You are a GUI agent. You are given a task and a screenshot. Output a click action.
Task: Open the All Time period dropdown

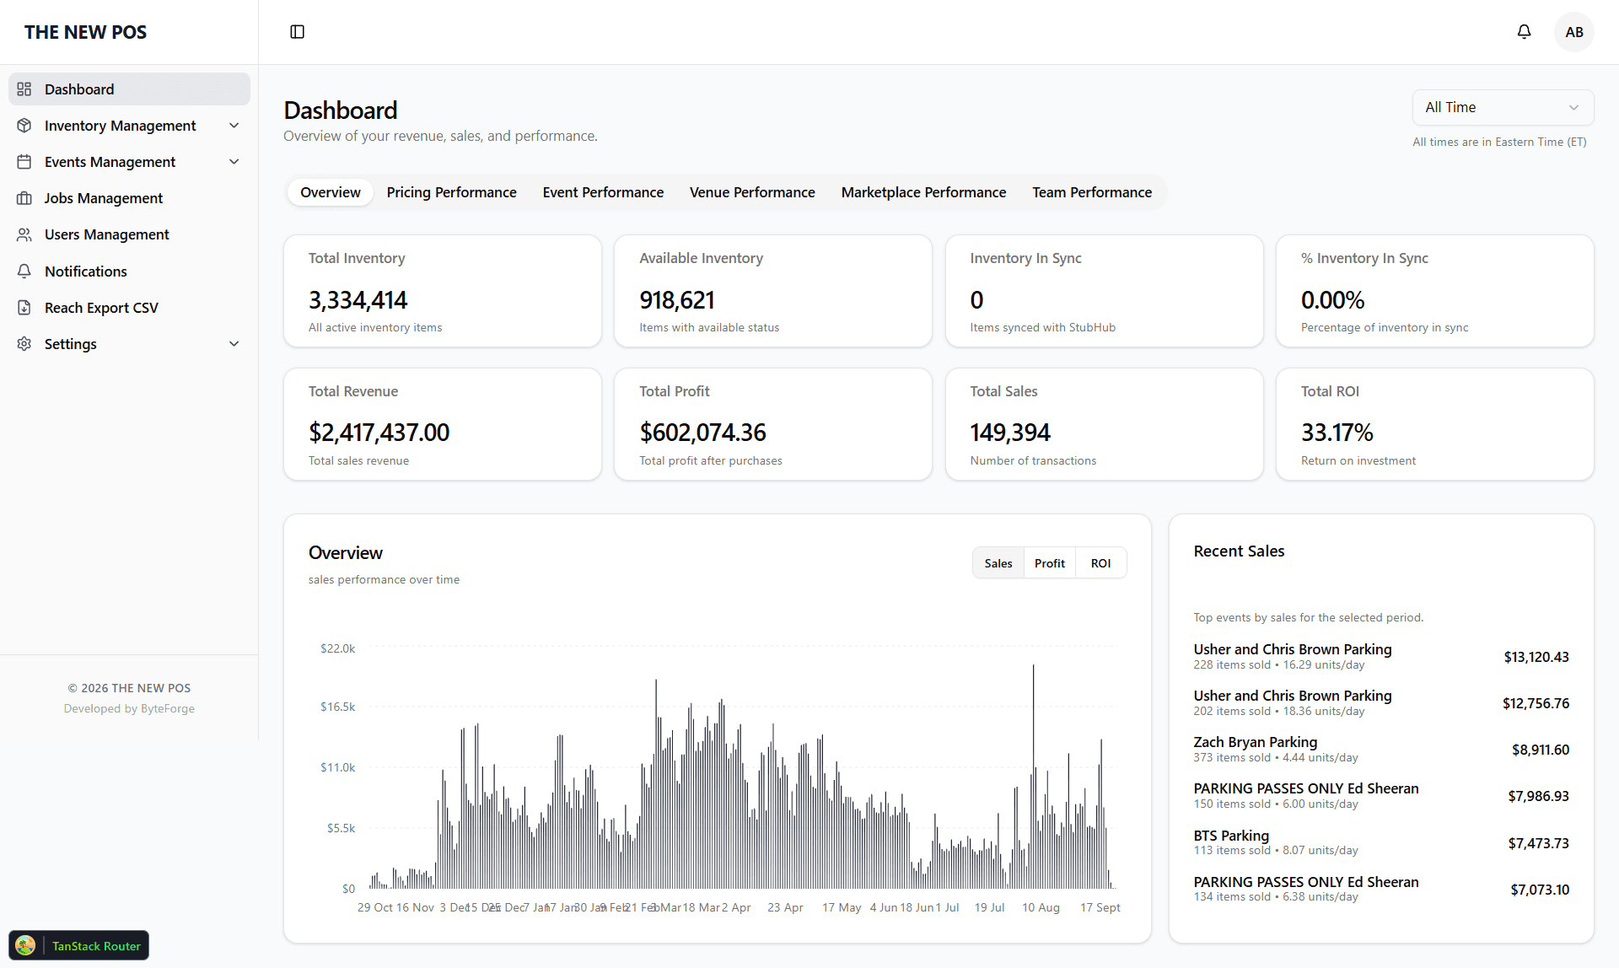pos(1503,107)
